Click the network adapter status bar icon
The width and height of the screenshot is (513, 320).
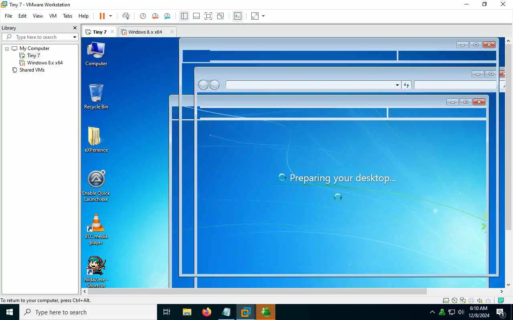[463, 301]
